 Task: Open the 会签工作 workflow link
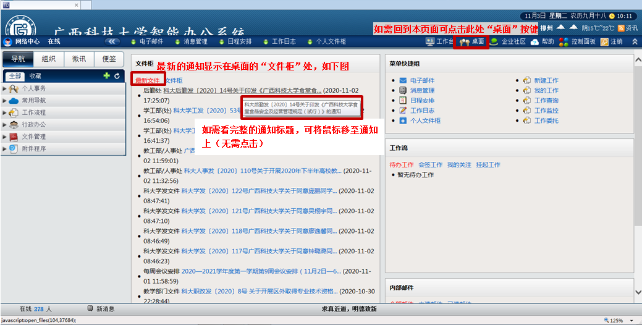click(x=430, y=165)
